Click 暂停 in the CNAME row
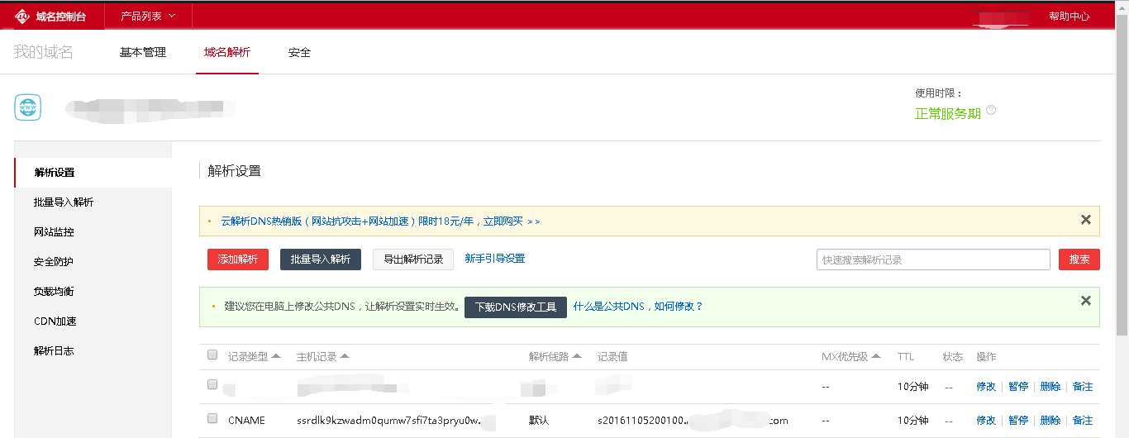The height and width of the screenshot is (438, 1129). tap(1018, 421)
